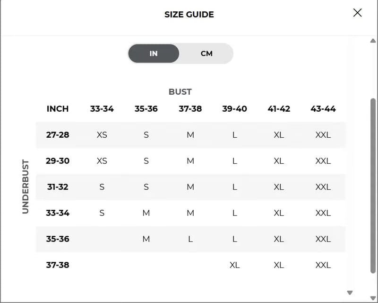Click the SIZE GUIDE title
The height and width of the screenshot is (303, 378).
click(x=189, y=15)
